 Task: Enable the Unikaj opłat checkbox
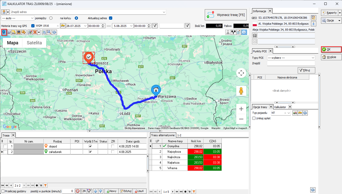coord(254,118)
